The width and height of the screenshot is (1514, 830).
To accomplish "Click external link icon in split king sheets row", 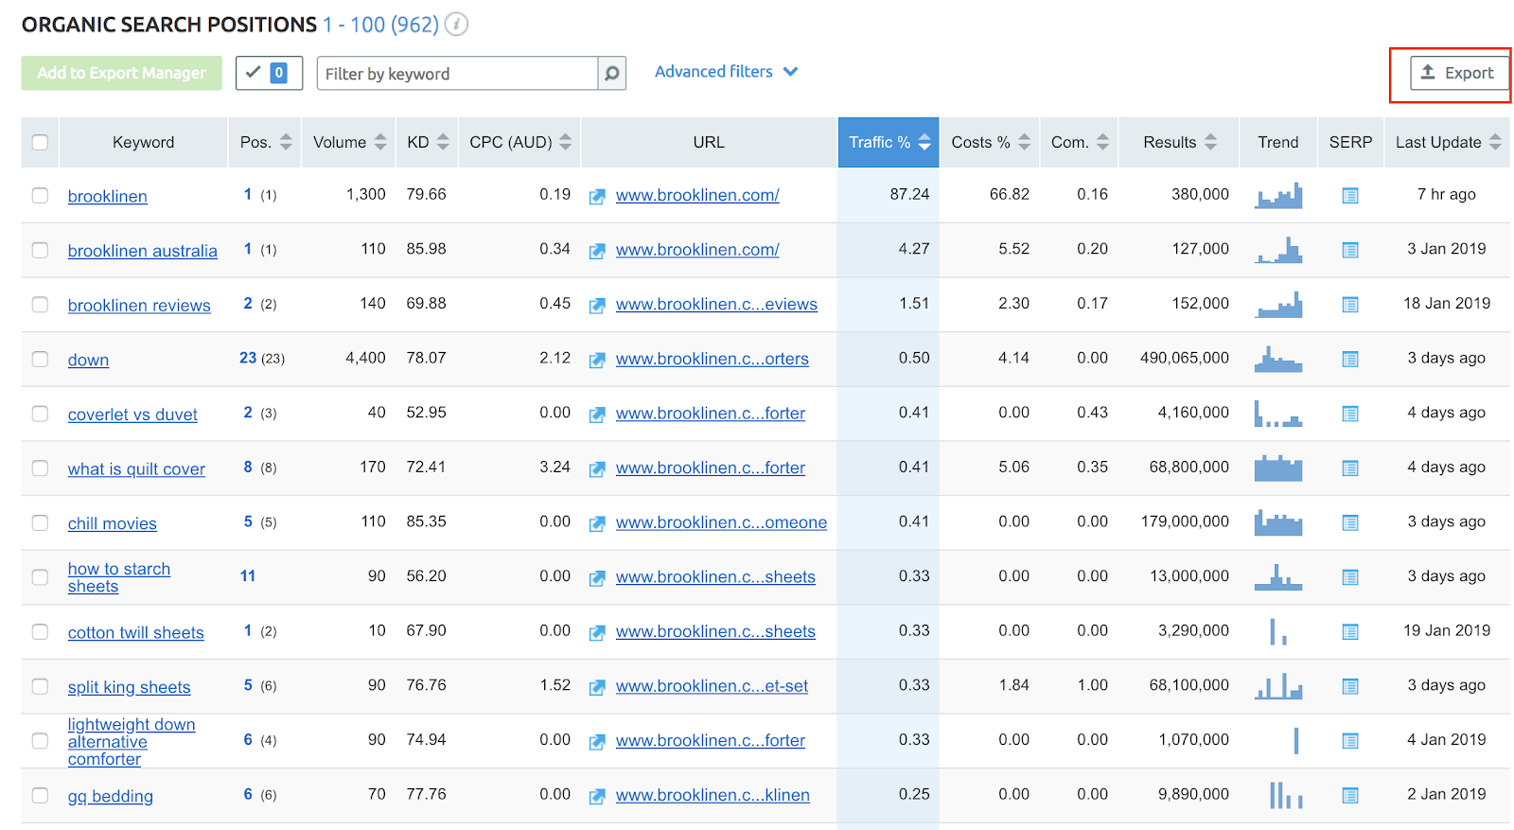I will coord(597,687).
